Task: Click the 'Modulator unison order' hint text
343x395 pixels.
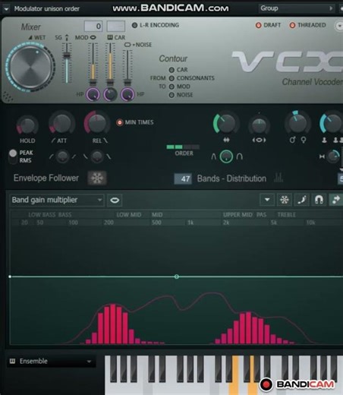Action: pos(46,9)
